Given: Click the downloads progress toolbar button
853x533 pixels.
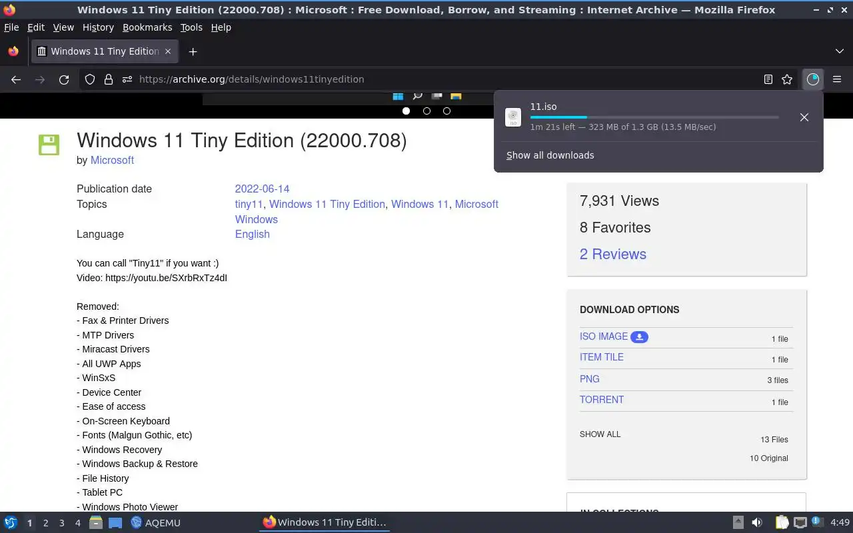Looking at the screenshot, I should [812, 79].
